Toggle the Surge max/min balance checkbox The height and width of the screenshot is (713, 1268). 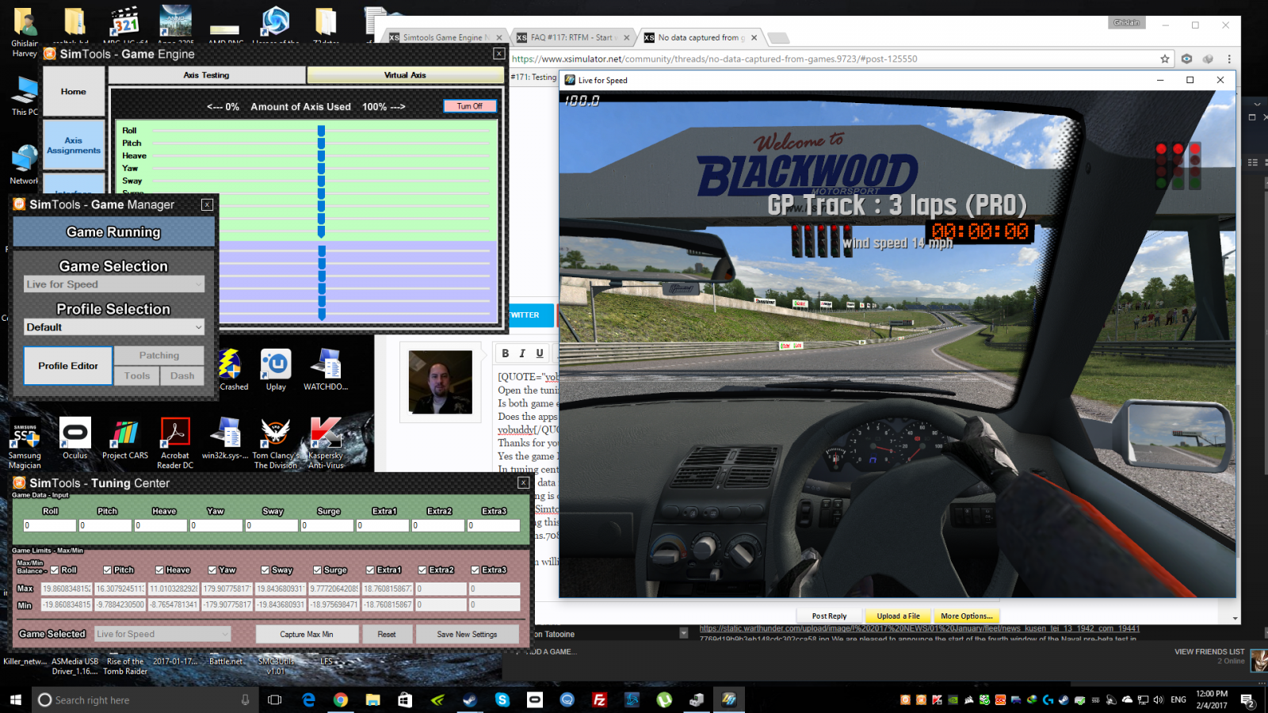[x=317, y=570]
